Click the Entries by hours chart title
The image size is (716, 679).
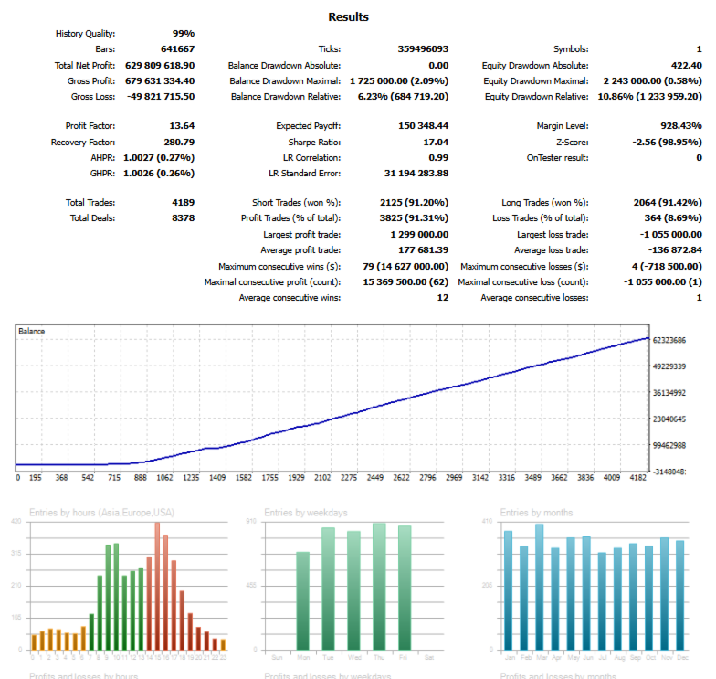click(x=102, y=513)
